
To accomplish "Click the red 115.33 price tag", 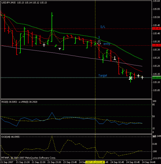I will coord(156,45).
